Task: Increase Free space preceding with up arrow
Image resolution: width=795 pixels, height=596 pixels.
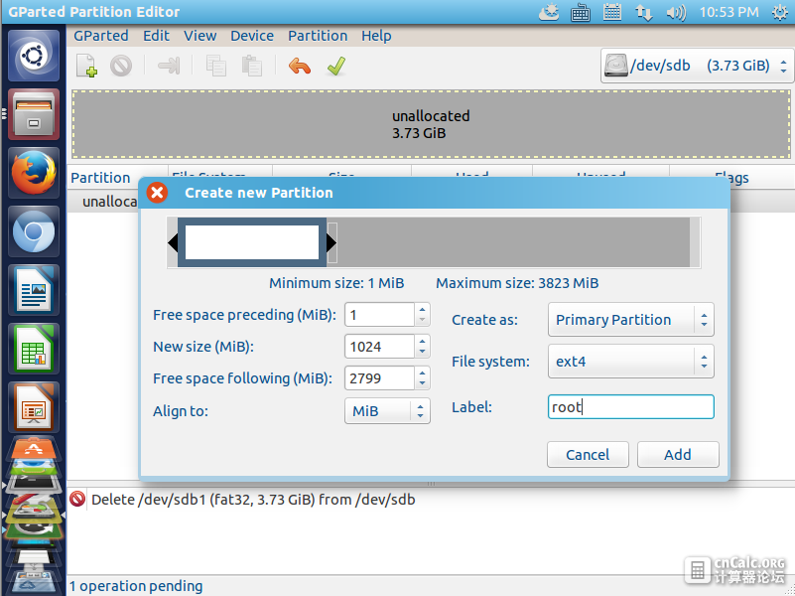Action: 423,309
